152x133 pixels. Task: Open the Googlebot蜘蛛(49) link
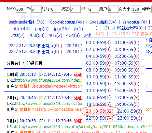click(67, 22)
